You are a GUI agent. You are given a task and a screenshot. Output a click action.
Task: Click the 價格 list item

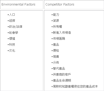pyautogui.click(x=56, y=51)
